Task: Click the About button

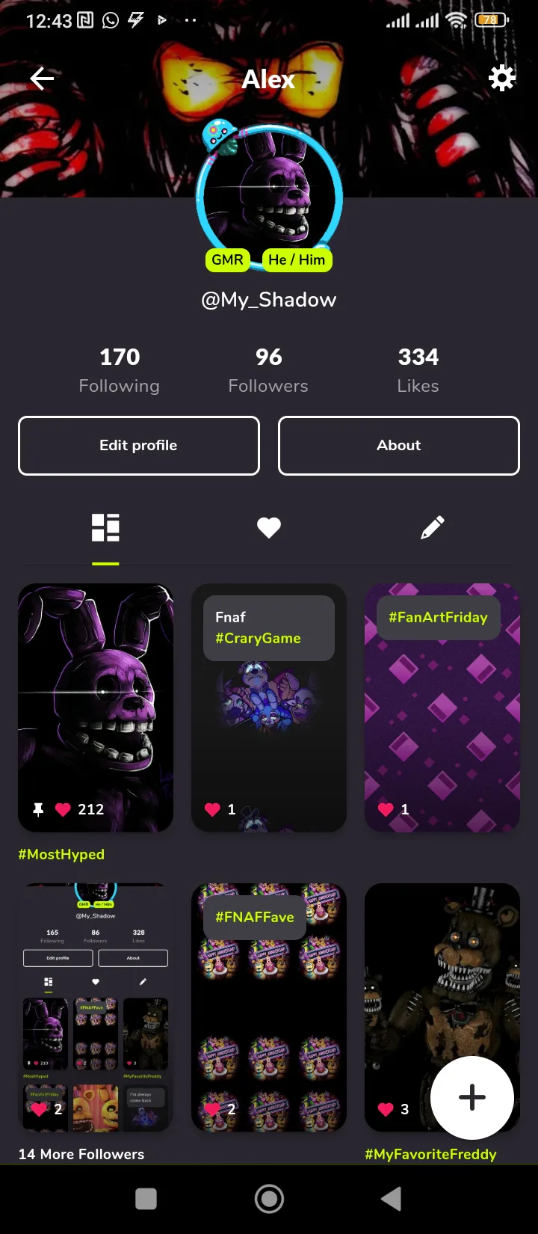Action: [399, 446]
